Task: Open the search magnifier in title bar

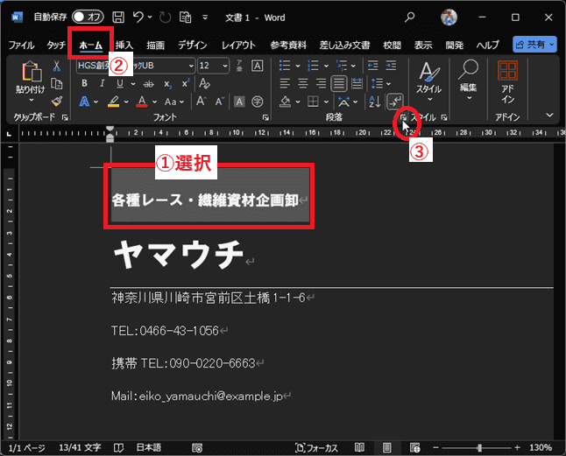Action: 409,17
